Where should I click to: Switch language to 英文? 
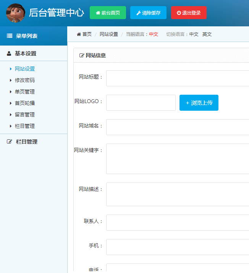(207, 34)
